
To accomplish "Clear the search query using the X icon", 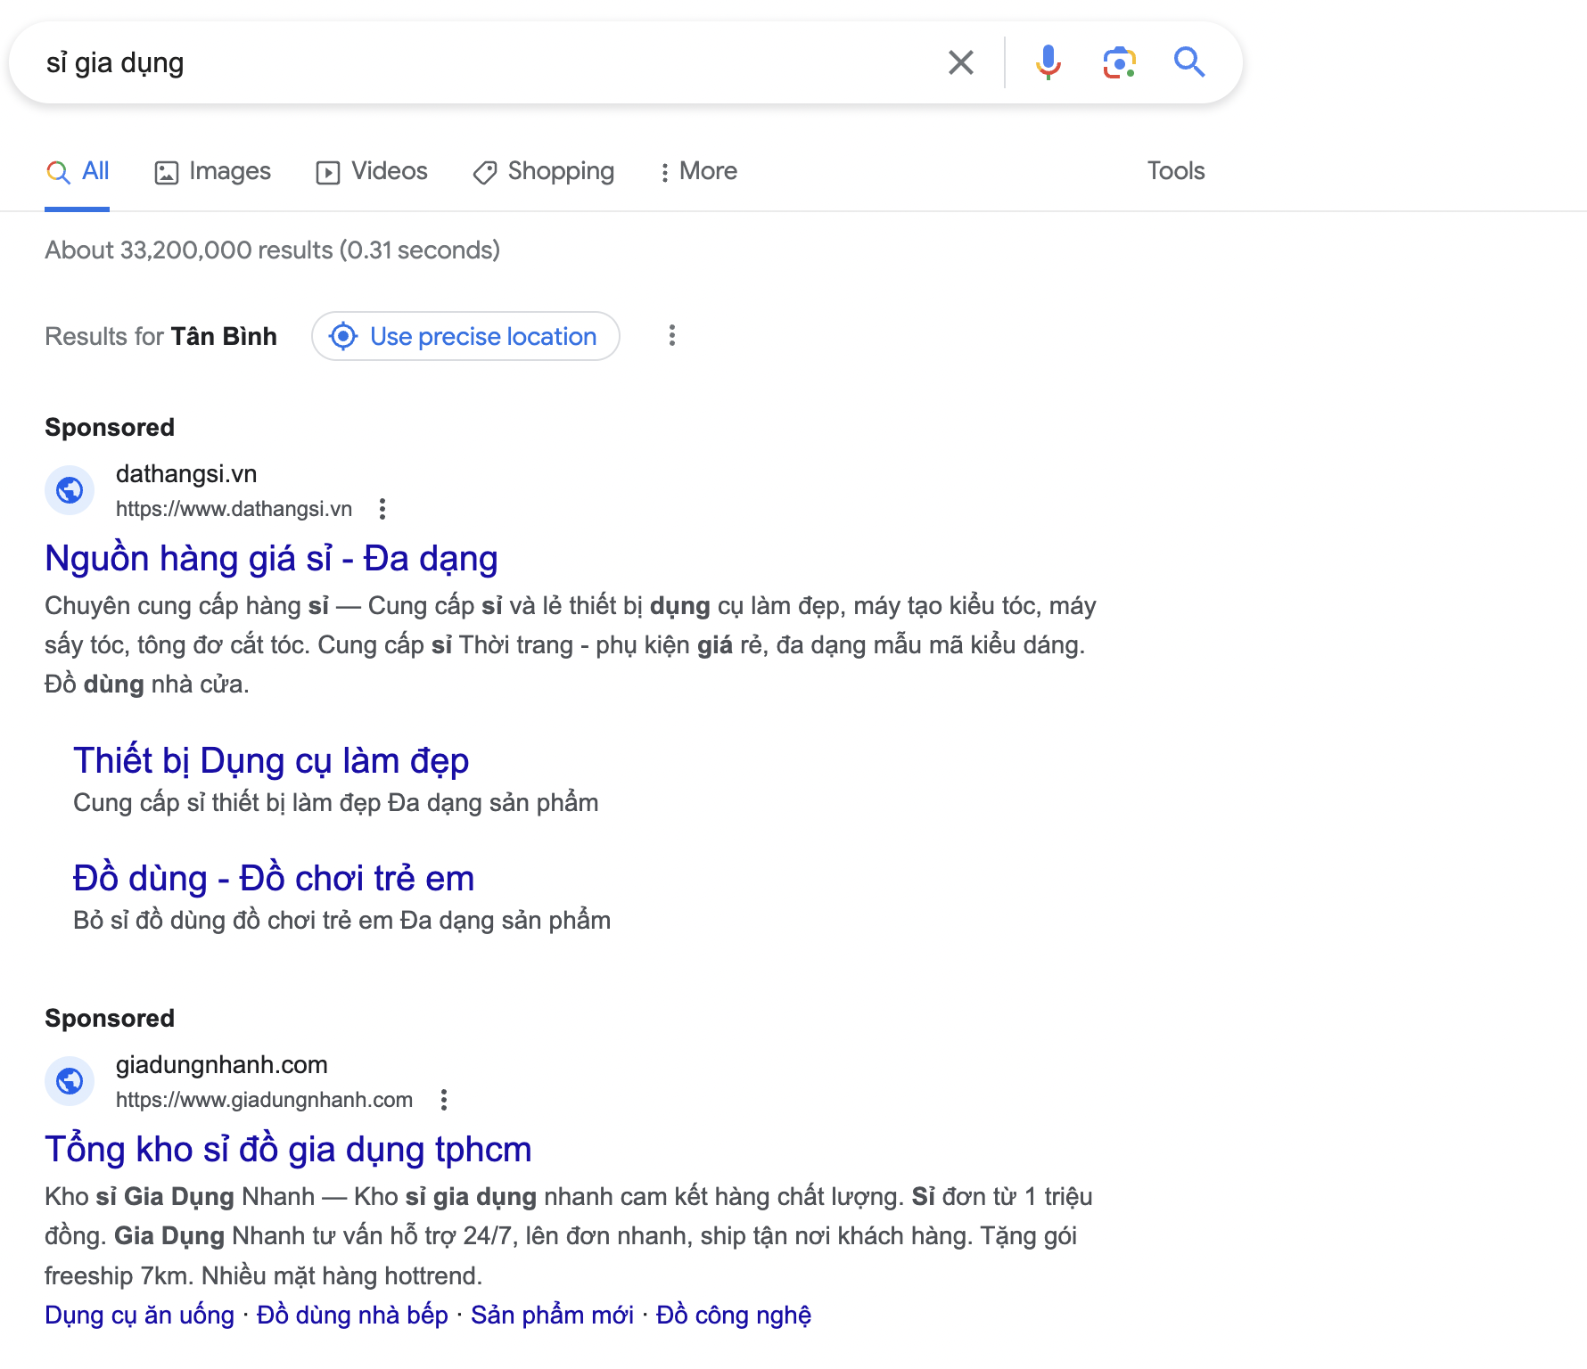I will pos(960,62).
